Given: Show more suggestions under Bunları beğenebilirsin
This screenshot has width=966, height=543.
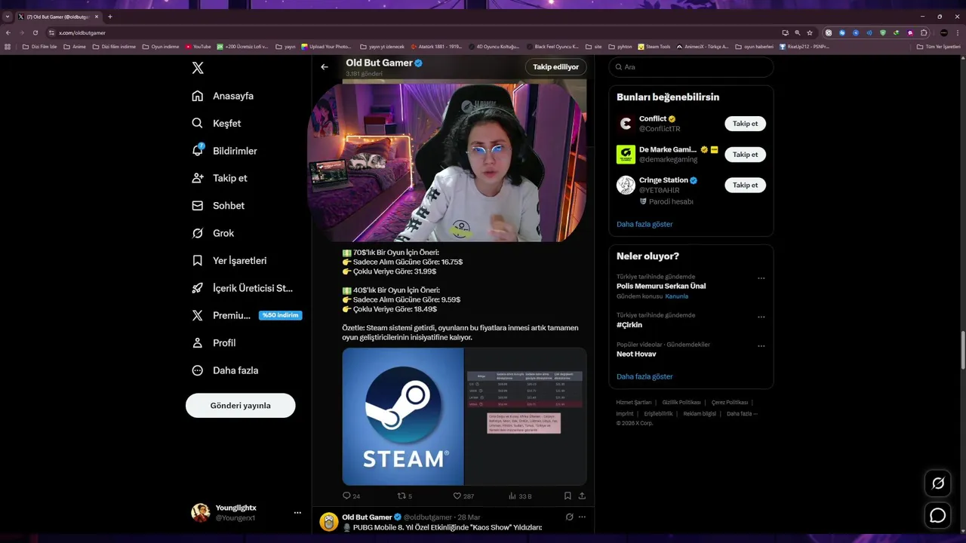Looking at the screenshot, I should [645, 224].
